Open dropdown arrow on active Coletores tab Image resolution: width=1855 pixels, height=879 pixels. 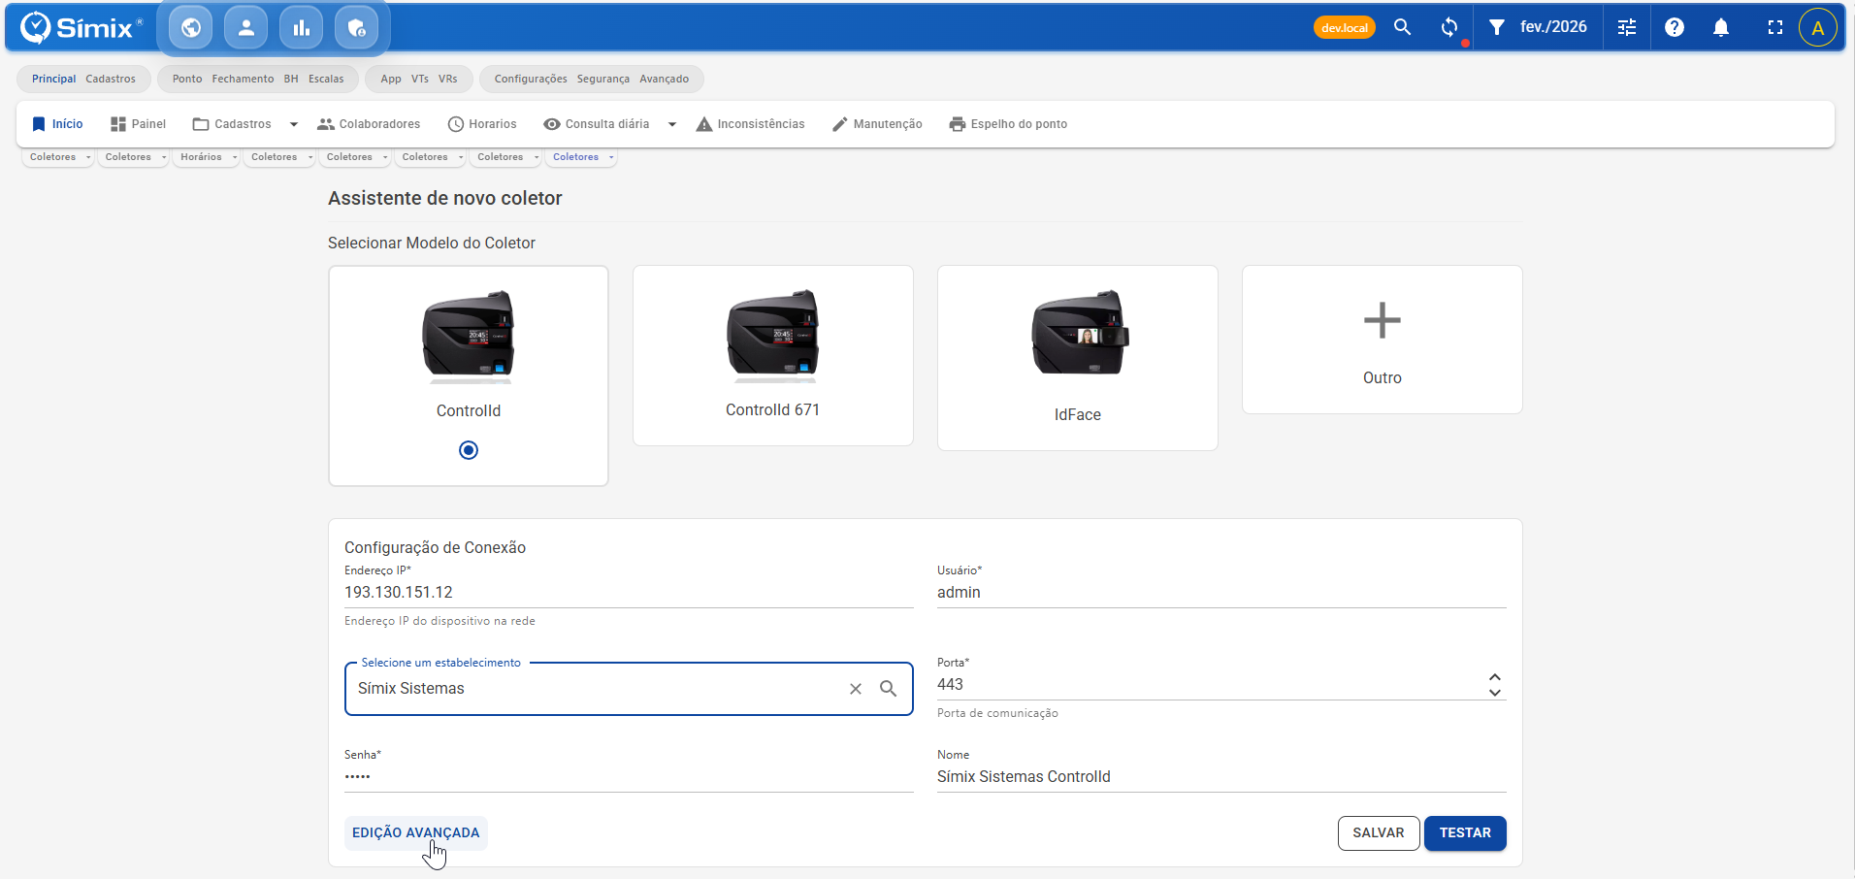pos(611,157)
